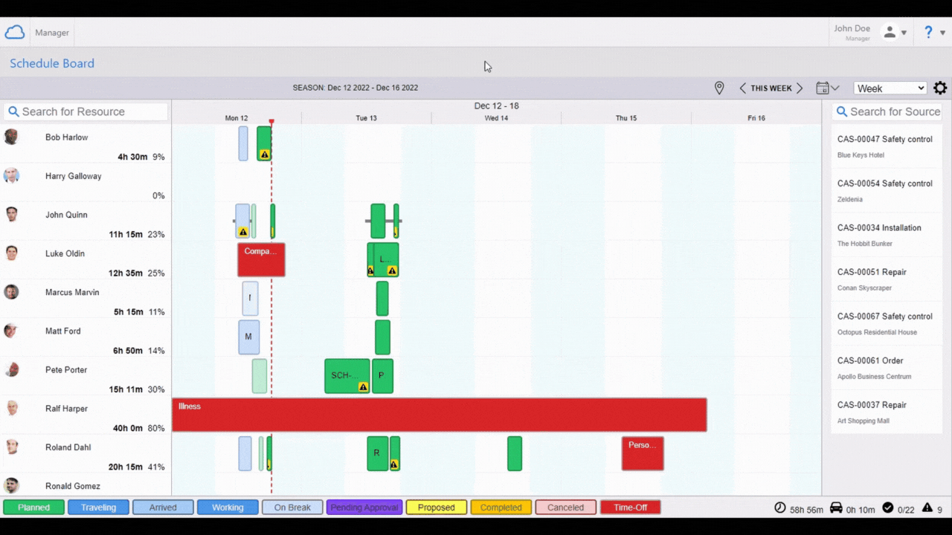Advance to next week arrow
This screenshot has height=535, width=952.
800,88
